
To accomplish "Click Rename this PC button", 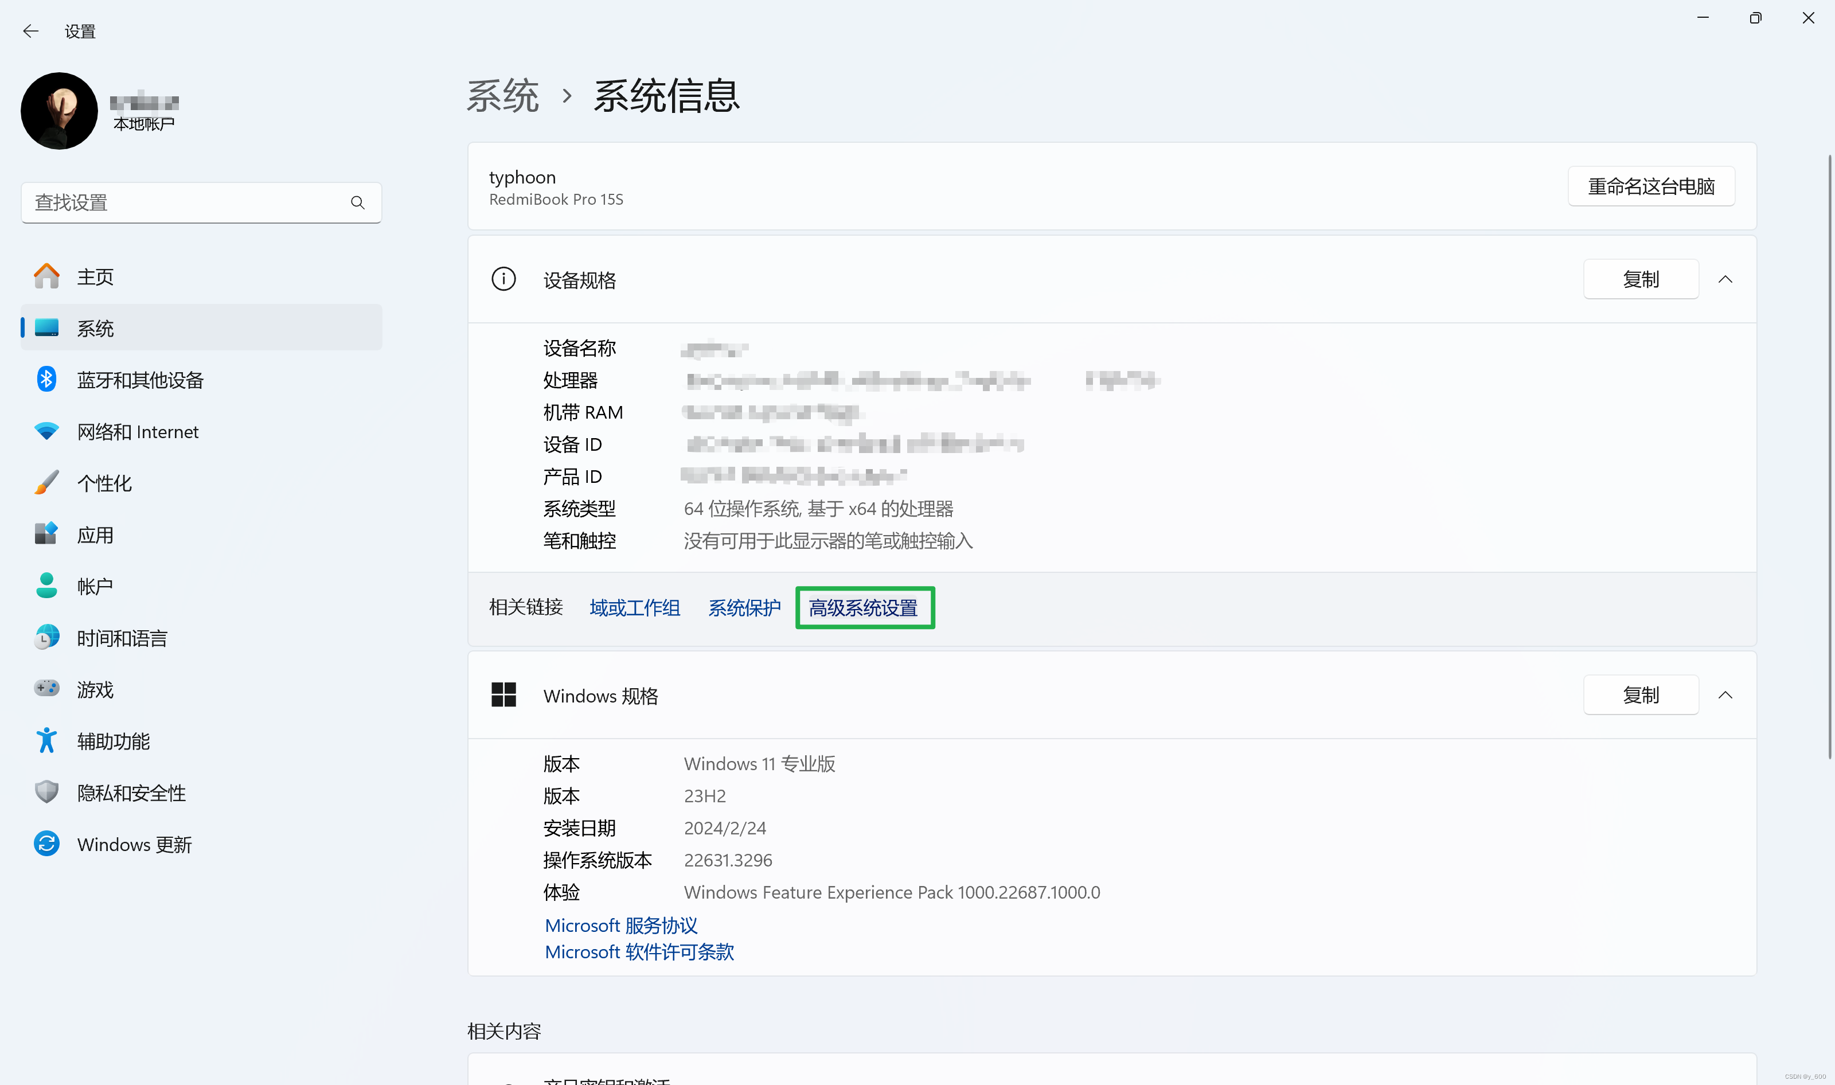I will [x=1651, y=186].
